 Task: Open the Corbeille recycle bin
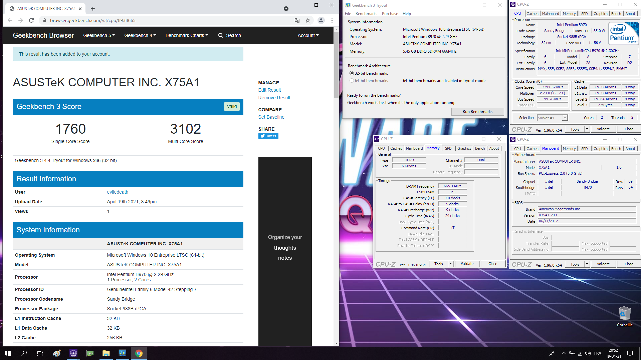point(625,317)
